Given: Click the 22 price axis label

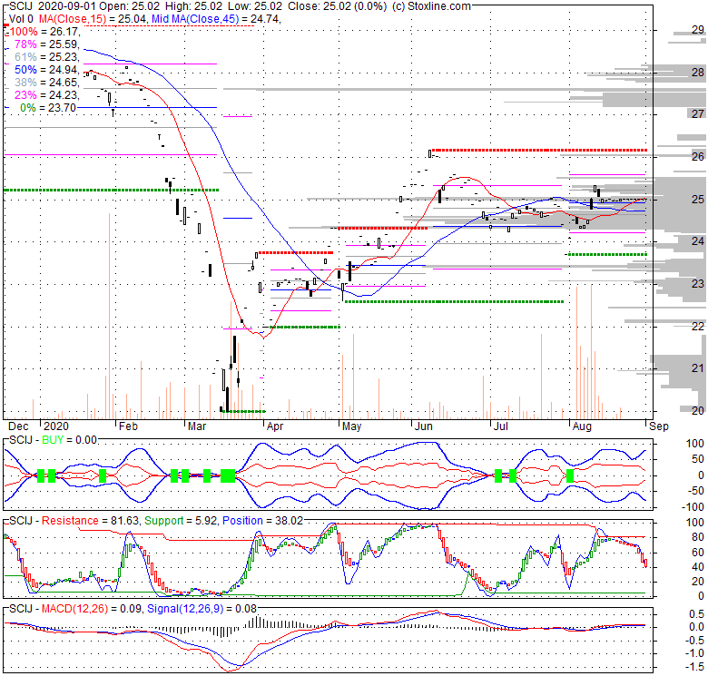Looking at the screenshot, I should [x=698, y=326].
